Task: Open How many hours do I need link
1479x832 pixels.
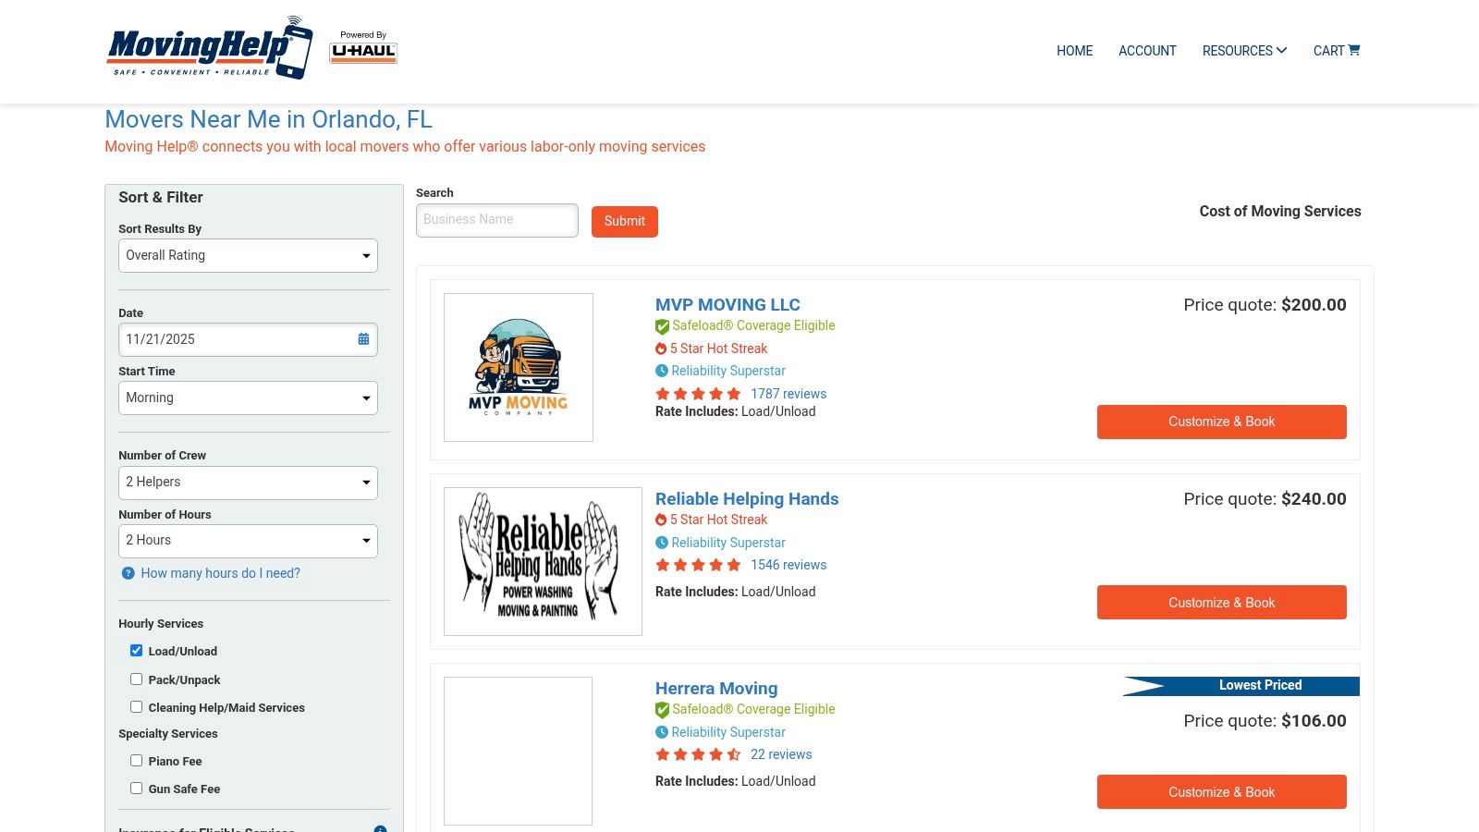Action: pos(220,573)
